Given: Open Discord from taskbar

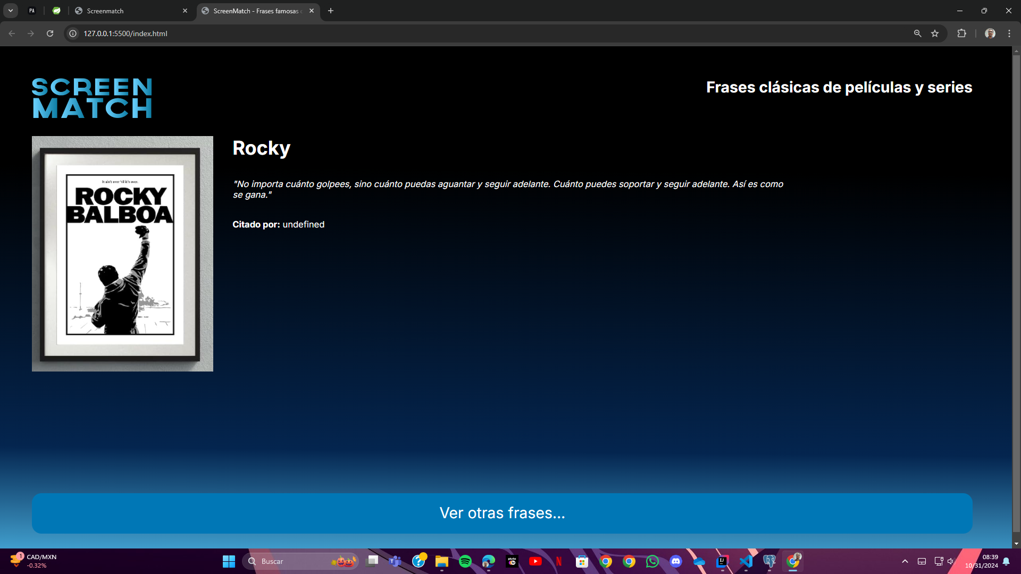Looking at the screenshot, I should click(676, 561).
